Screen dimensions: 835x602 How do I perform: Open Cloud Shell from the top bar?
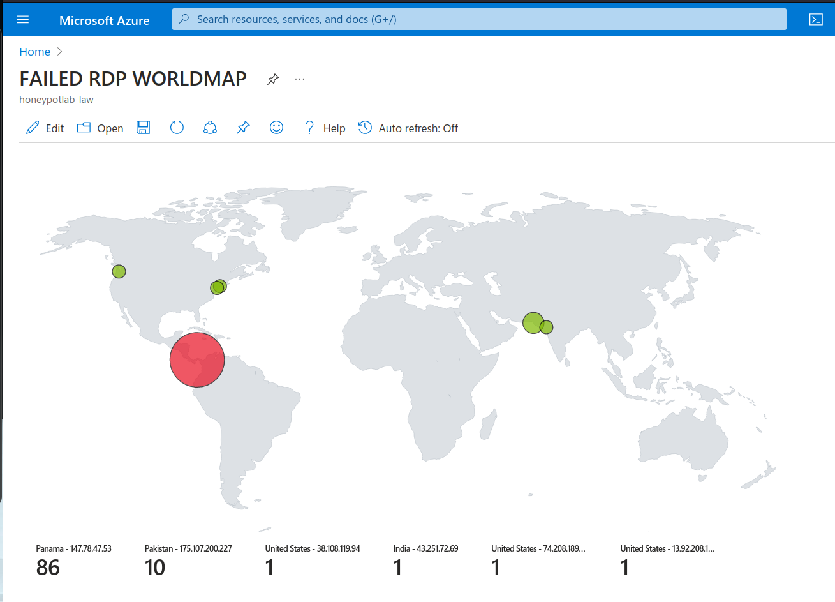click(816, 20)
